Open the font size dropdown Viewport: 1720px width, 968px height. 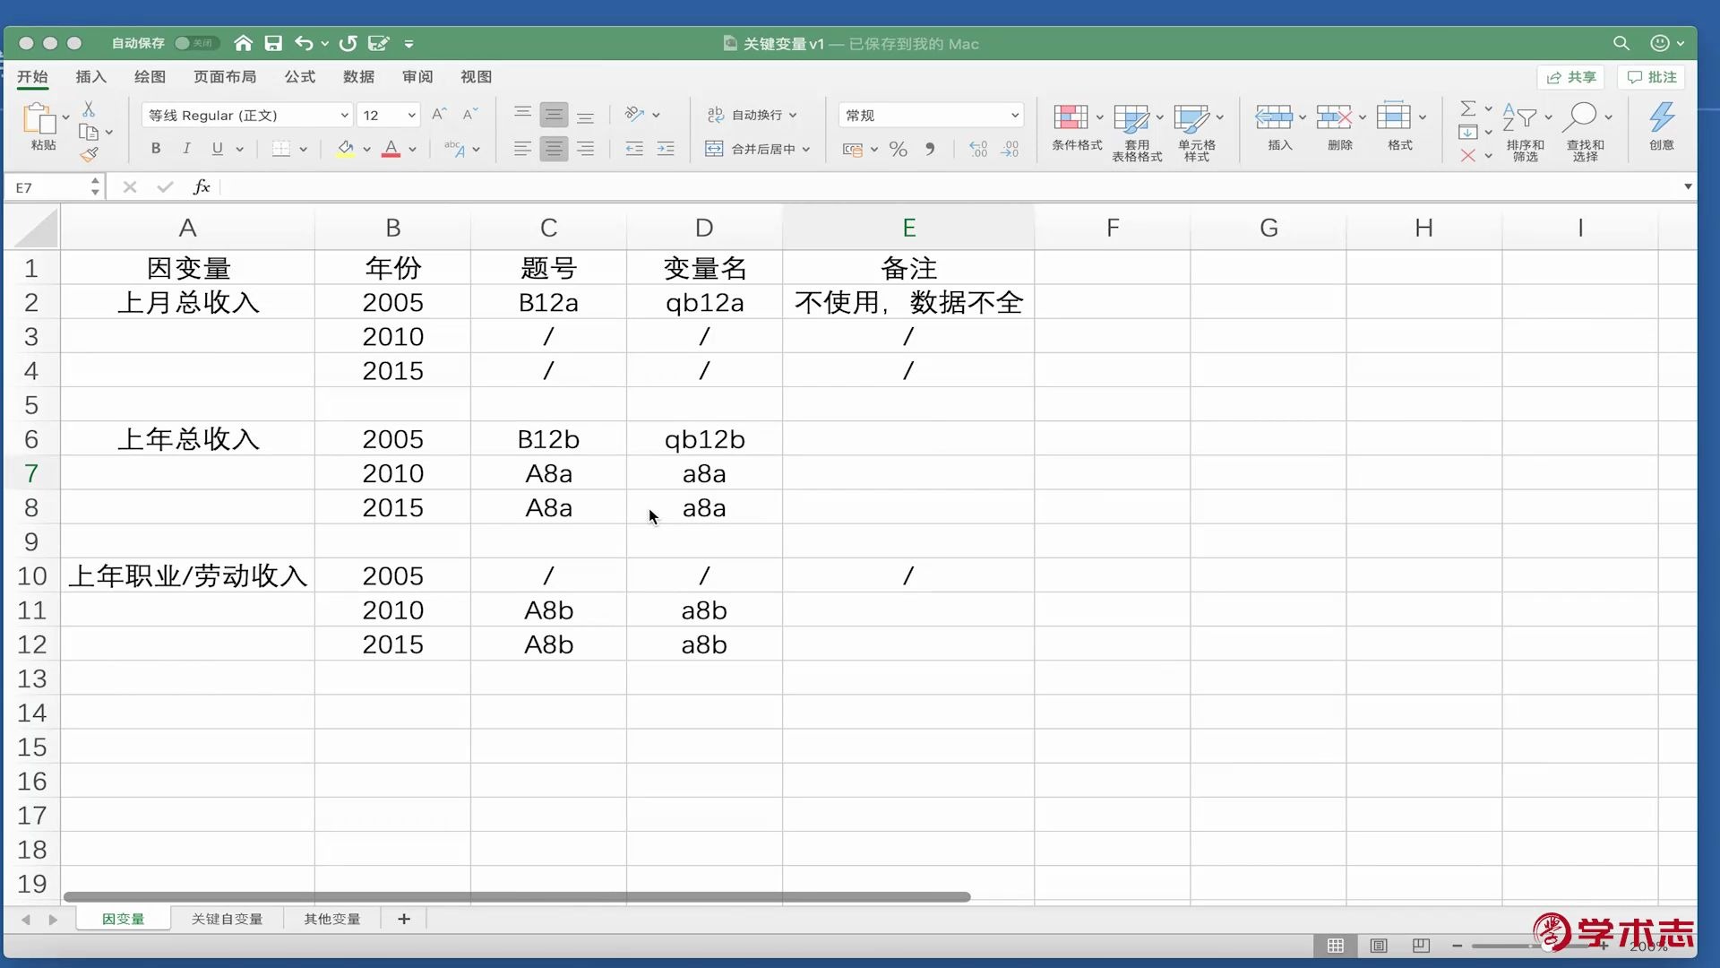point(411,115)
